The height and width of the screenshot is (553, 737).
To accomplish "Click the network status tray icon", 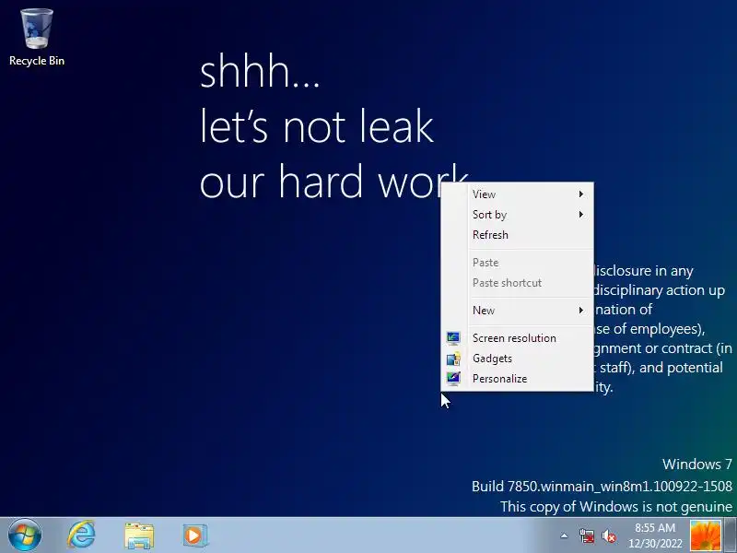I will tap(586, 535).
